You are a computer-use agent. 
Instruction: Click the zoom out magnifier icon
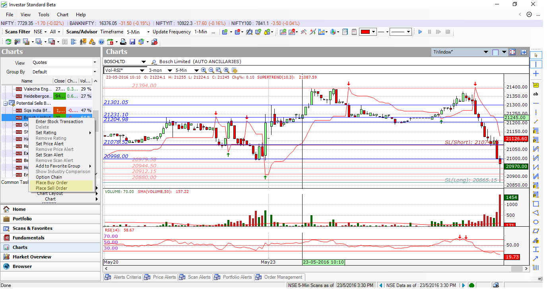[211, 70]
